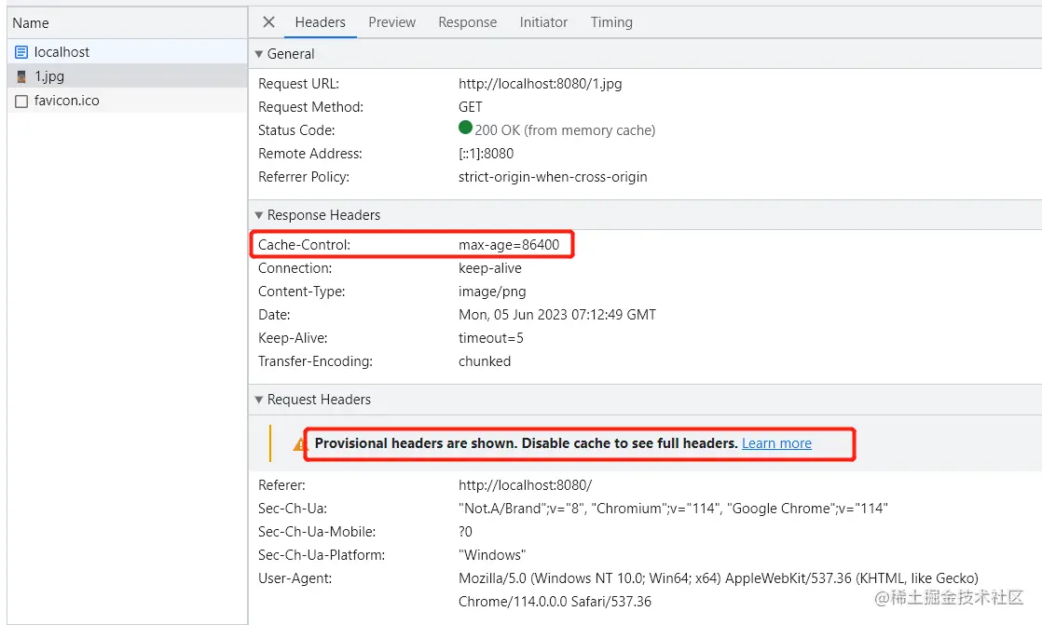Close the request details panel
This screenshot has height=625, width=1042.
tap(268, 22)
